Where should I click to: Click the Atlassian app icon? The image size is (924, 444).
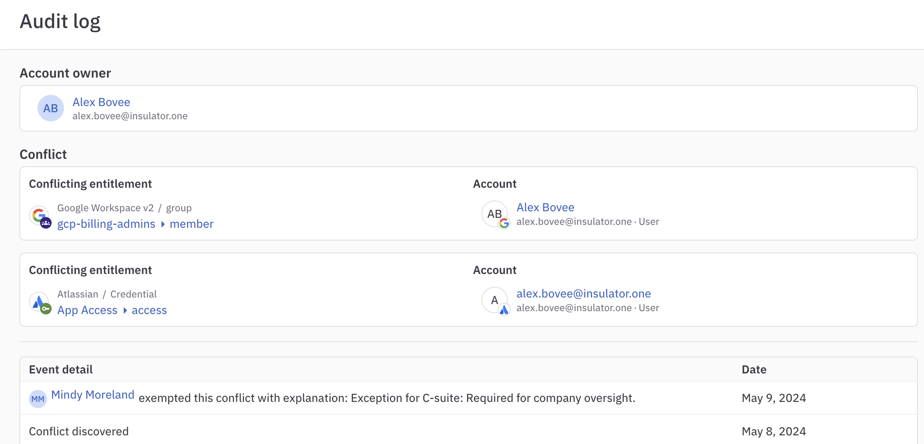pyautogui.click(x=38, y=301)
